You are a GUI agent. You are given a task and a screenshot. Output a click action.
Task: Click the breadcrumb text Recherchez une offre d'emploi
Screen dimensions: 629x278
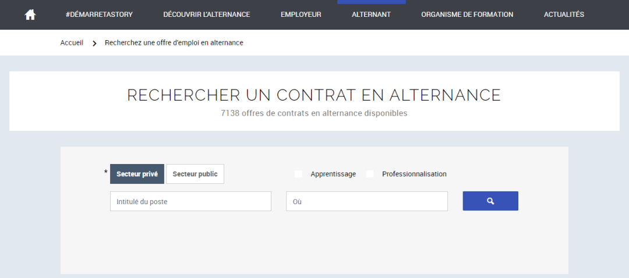tap(174, 43)
